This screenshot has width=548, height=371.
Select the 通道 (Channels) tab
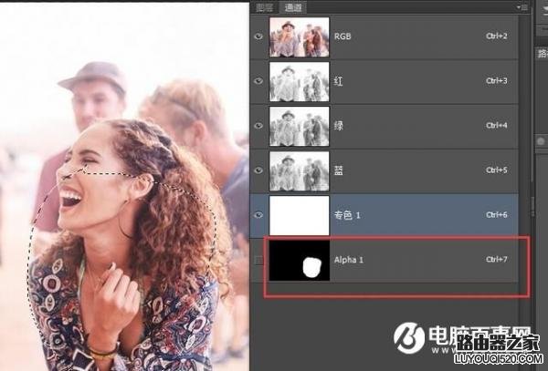[x=293, y=7]
